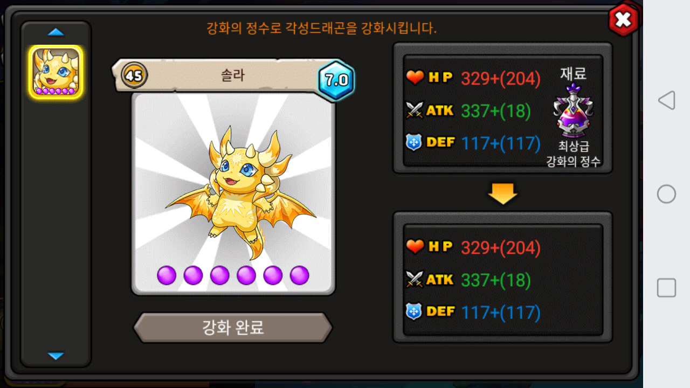Tap the 7.0 hexagon grade badge
Screen dimensions: 690x388
[x=336, y=80]
